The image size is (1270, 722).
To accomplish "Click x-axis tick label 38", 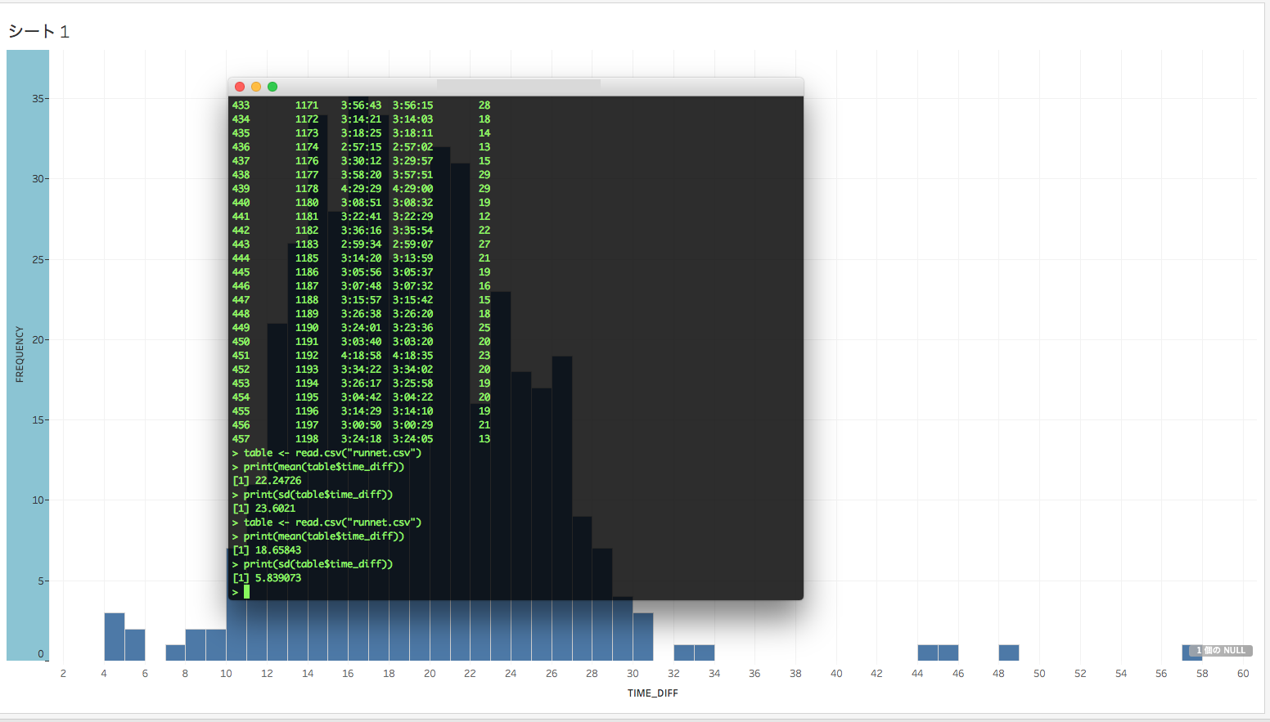I will click(x=795, y=674).
